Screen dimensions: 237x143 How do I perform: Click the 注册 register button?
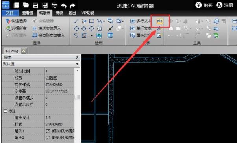click(225, 5)
